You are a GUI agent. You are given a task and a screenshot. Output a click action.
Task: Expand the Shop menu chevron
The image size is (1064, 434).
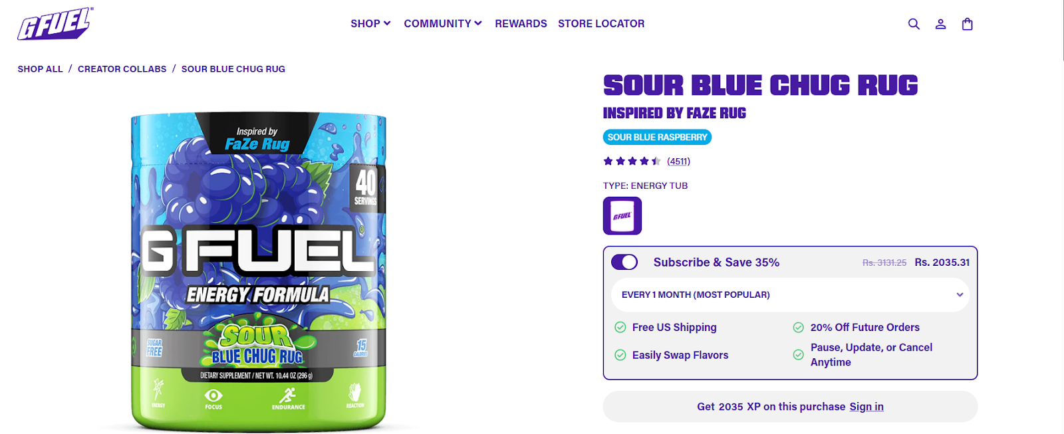[x=388, y=23]
